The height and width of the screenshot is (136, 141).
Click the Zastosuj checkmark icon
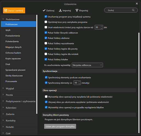(44, 10)
